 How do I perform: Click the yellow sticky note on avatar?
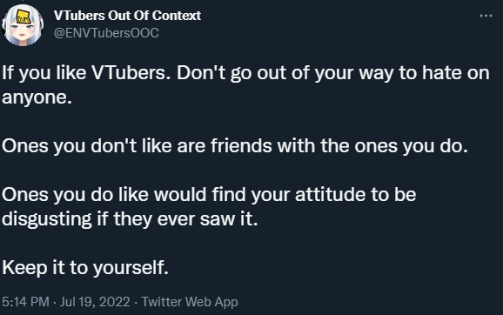(x=23, y=17)
